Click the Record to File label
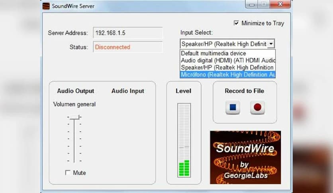This screenshot has height=193, width=333. pyautogui.click(x=245, y=91)
